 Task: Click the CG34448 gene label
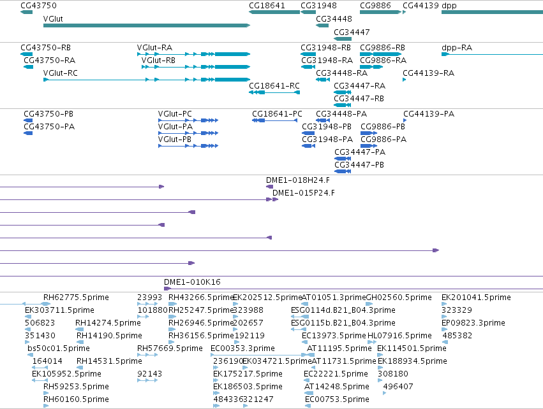(334, 18)
